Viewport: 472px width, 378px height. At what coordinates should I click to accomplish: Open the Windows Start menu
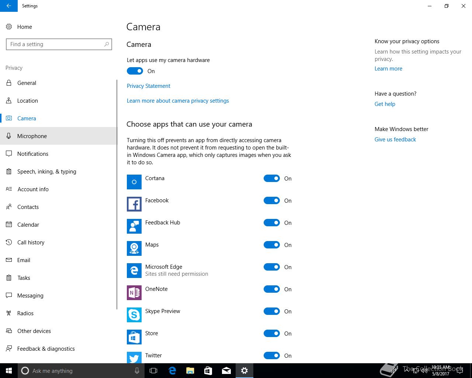tap(9, 371)
